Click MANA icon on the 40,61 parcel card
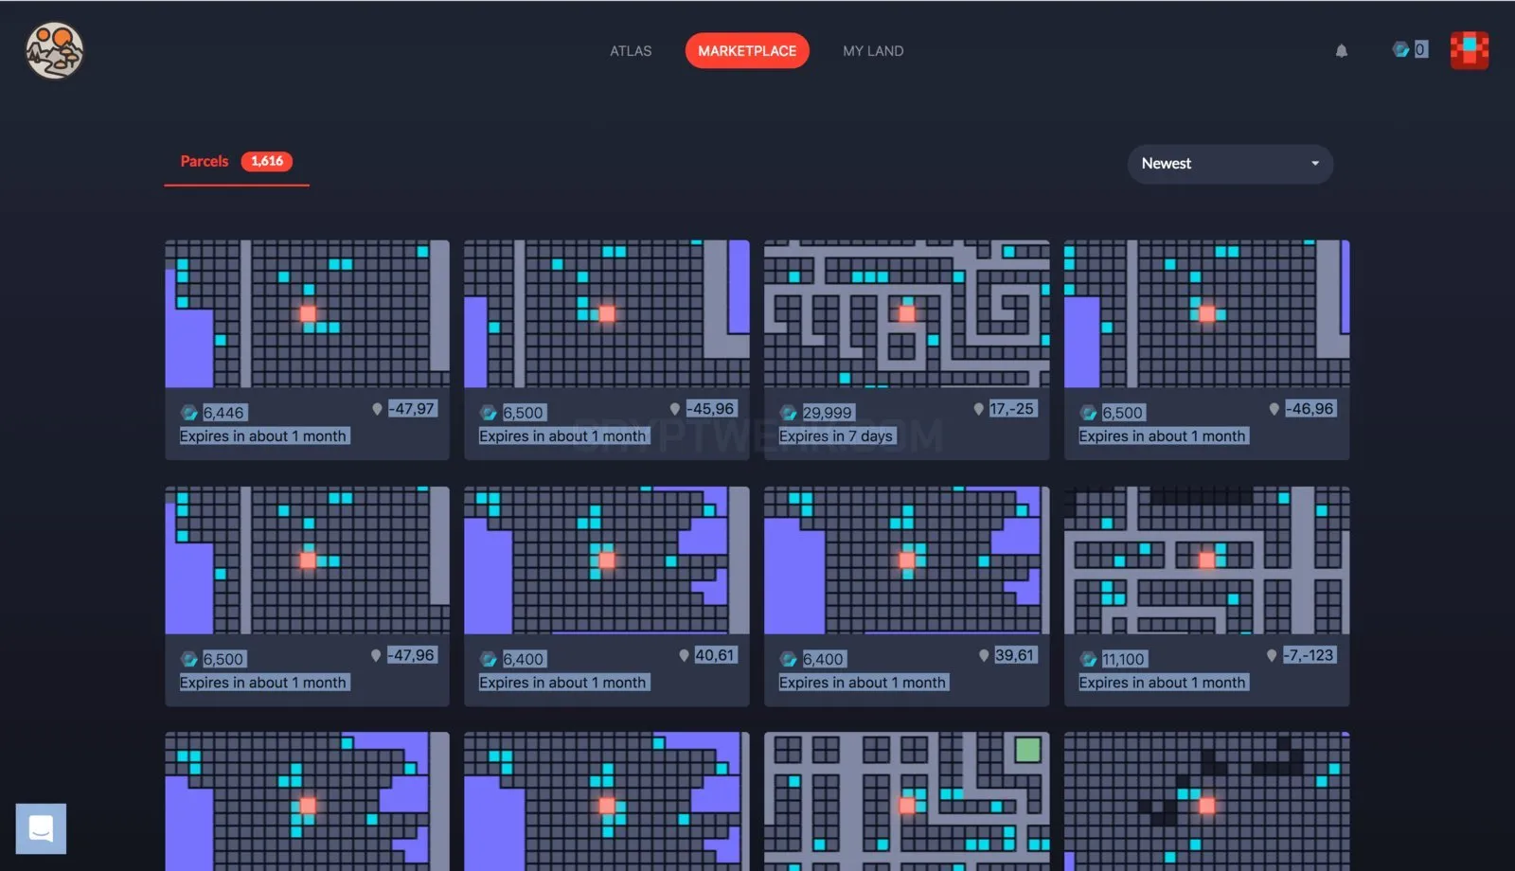The width and height of the screenshot is (1515, 871). 489,659
